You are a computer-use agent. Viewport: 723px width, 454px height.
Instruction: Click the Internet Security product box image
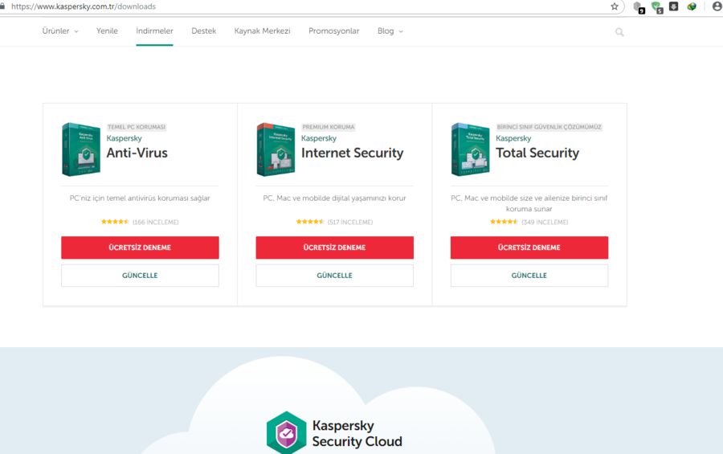click(x=276, y=149)
